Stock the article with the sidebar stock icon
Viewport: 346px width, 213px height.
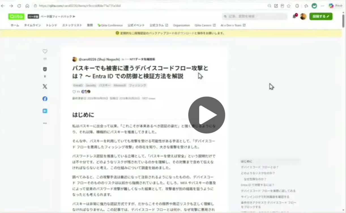(45, 69)
